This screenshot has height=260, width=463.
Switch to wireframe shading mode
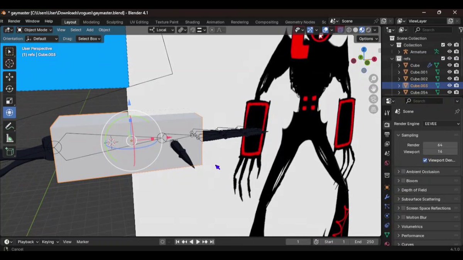(x=349, y=30)
